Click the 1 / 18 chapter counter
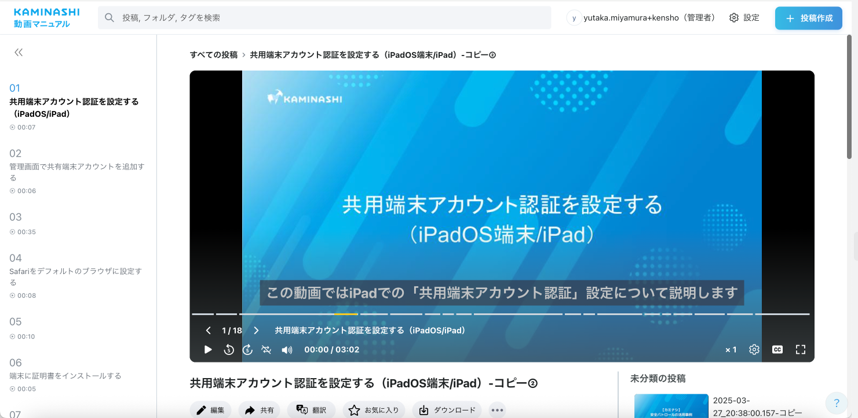This screenshot has height=418, width=858. [x=232, y=331]
